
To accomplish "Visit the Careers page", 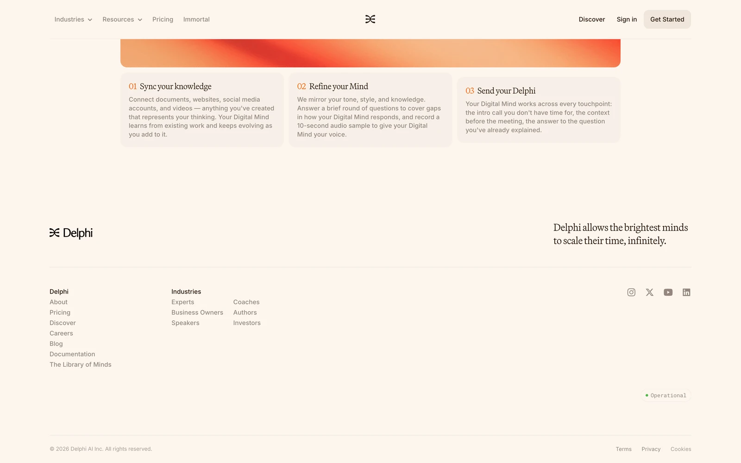I will click(61, 333).
